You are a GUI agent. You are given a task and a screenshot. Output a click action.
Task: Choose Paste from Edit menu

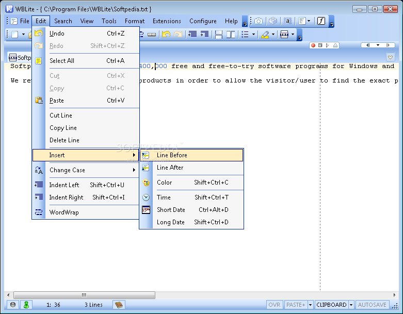coord(86,101)
